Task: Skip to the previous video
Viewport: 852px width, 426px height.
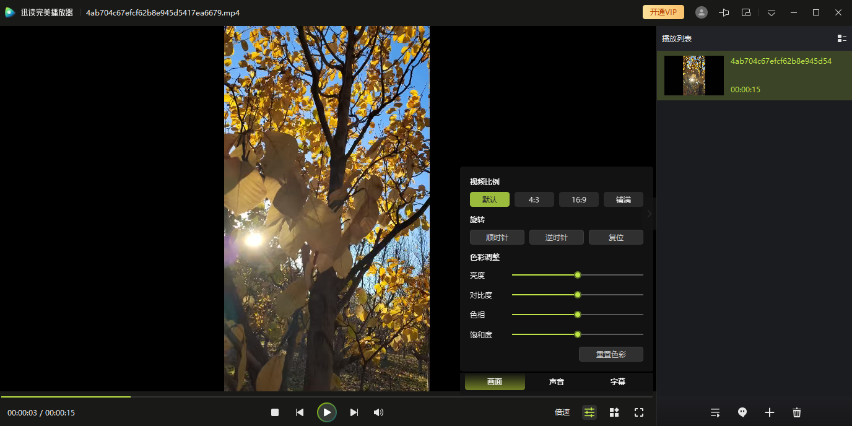Action: pyautogui.click(x=300, y=412)
